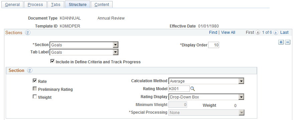The width and height of the screenshot is (294, 120).
Task: Go to next section row arrow
Action: click(x=275, y=32)
